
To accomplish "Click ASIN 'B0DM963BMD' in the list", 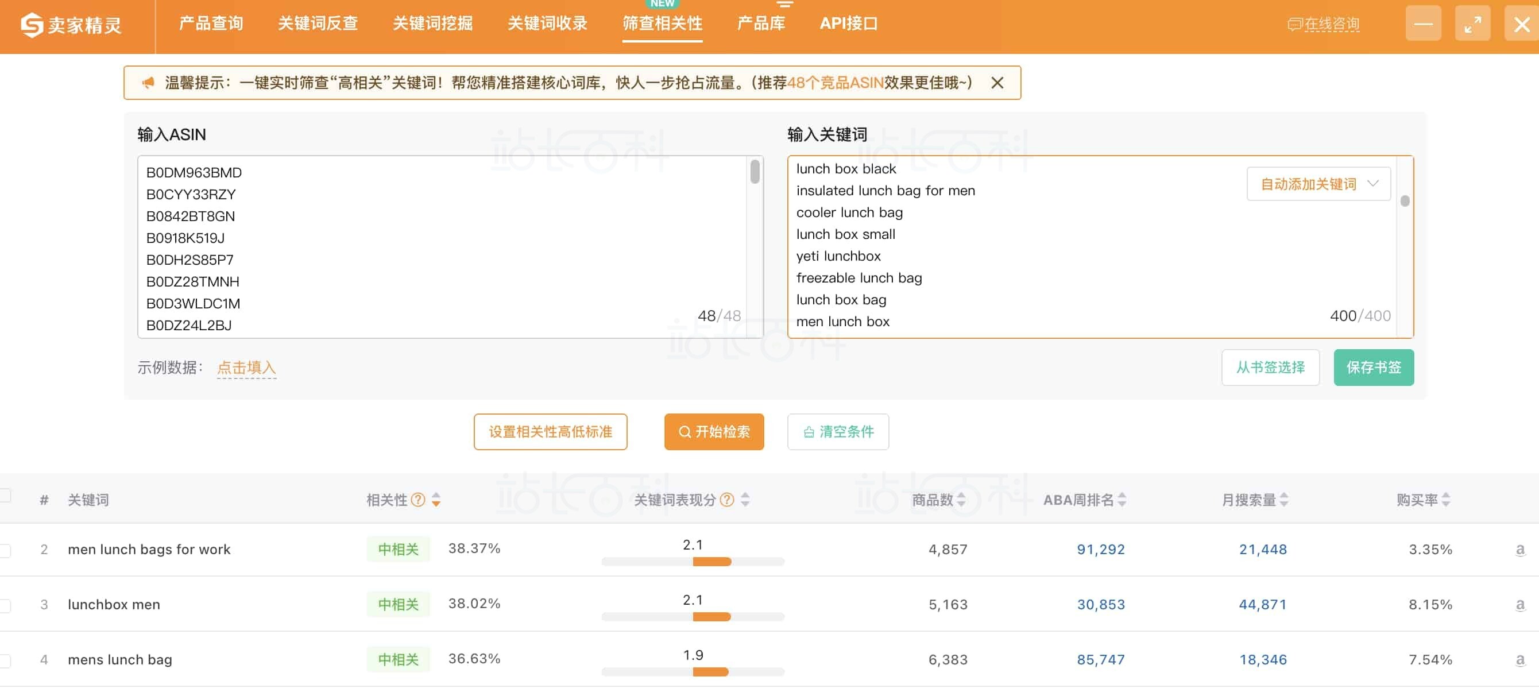I will (194, 173).
